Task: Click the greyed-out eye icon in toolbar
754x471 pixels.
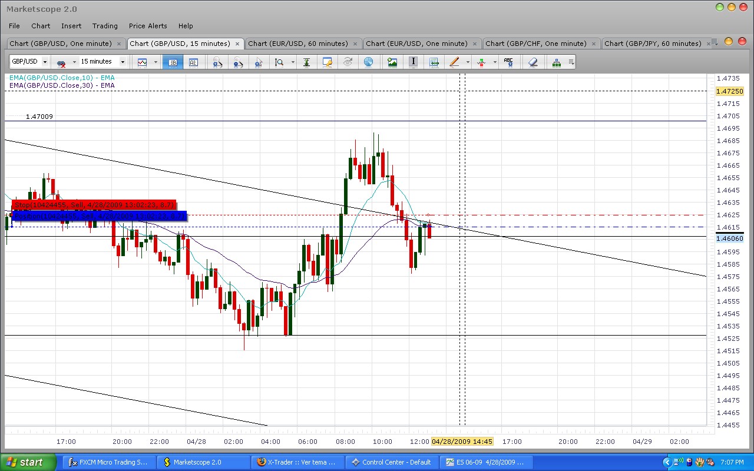Action: pos(348,62)
